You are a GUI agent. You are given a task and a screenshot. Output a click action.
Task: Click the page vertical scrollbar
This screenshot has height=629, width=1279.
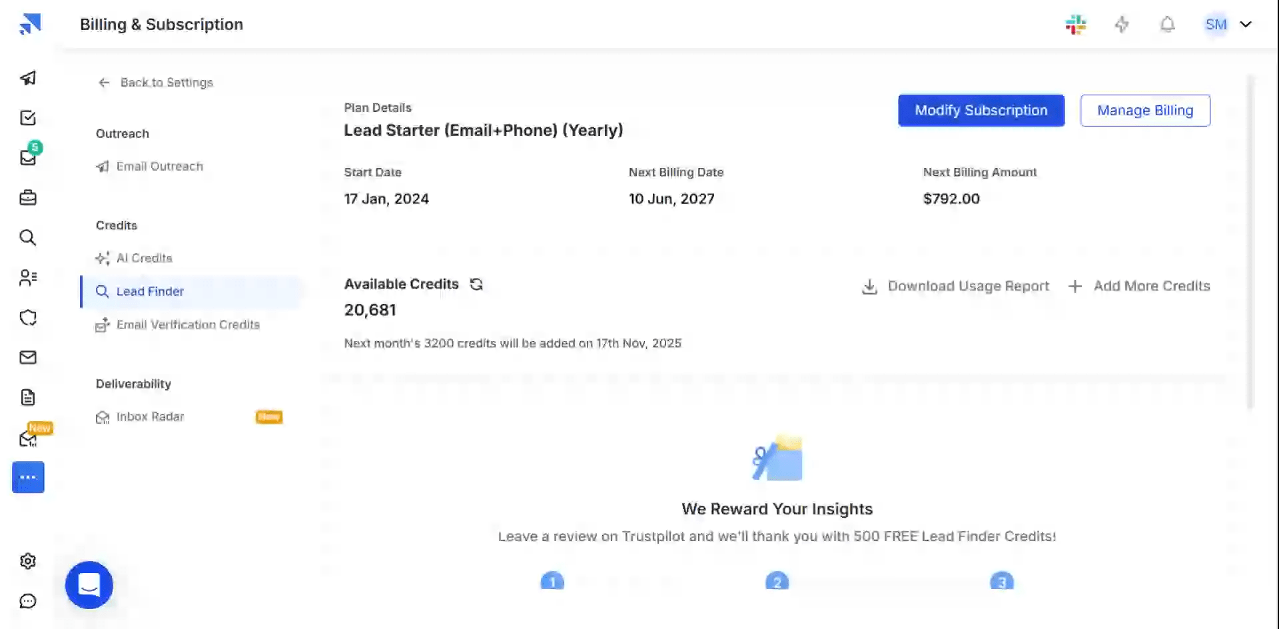[1250, 241]
